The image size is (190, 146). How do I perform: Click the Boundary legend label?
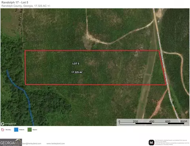[8, 130]
